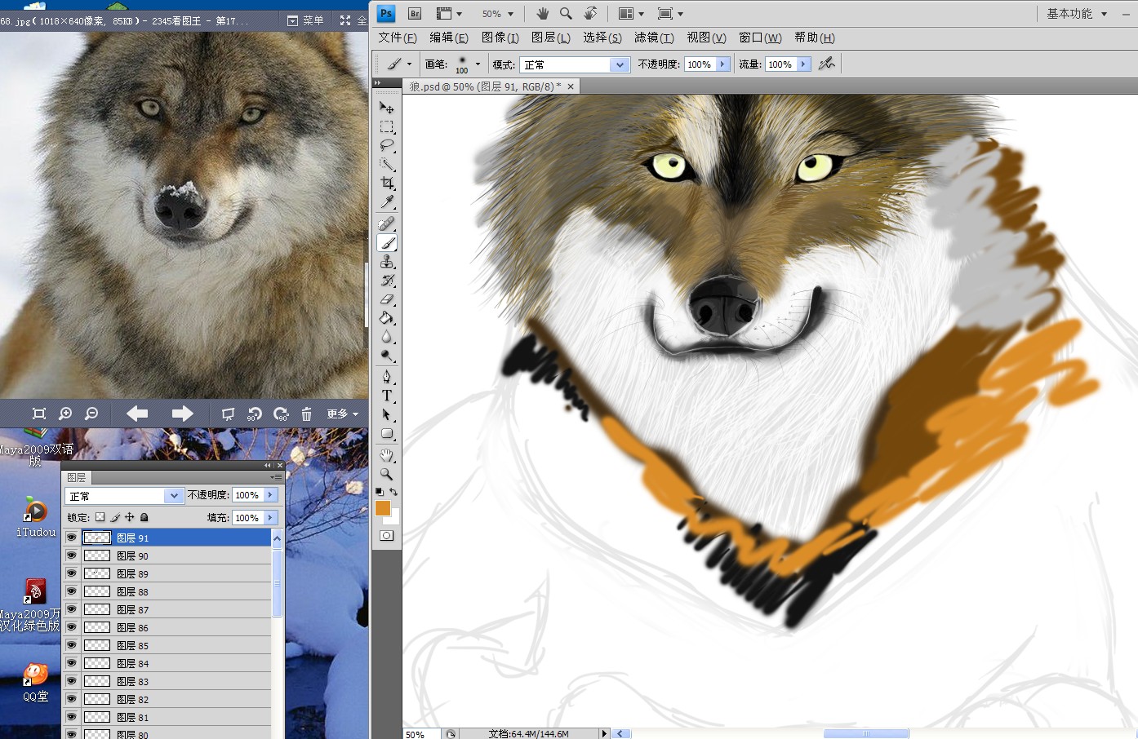1138x739 pixels.
Task: Select the Horizontal Type tool
Action: [387, 396]
